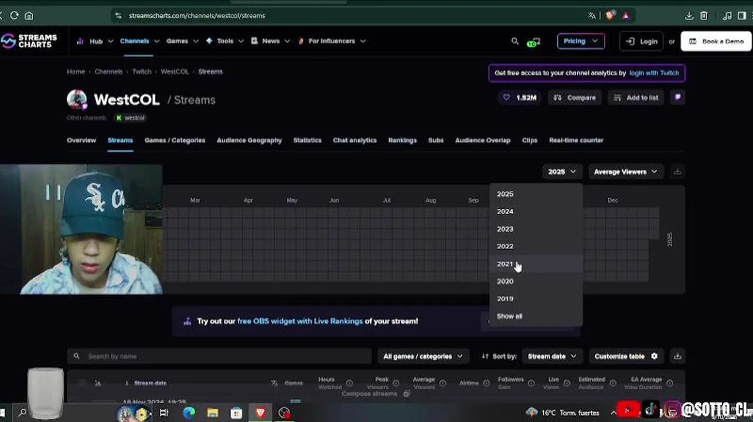Open site search magnifier icon

coord(515,41)
